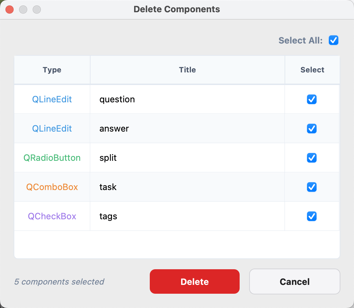Toggle the tags row checkbox
Viewport: 354px width, 308px height.
pyautogui.click(x=312, y=216)
